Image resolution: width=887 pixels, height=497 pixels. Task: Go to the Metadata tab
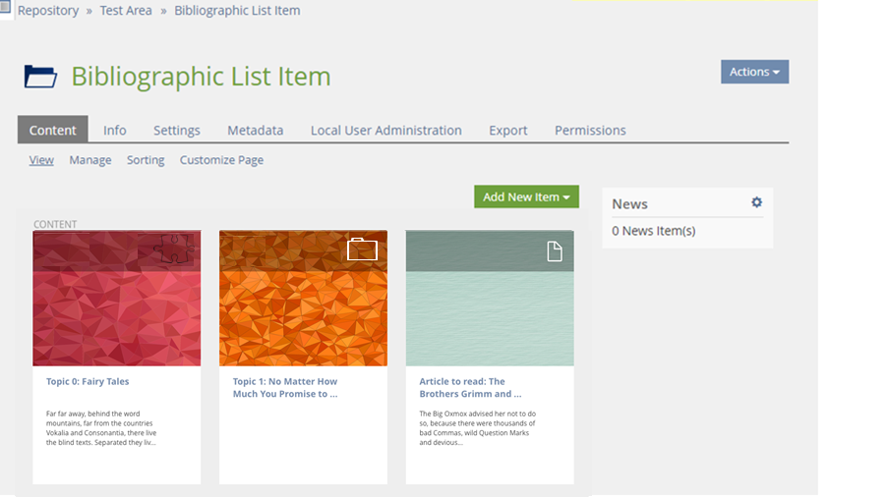click(256, 130)
